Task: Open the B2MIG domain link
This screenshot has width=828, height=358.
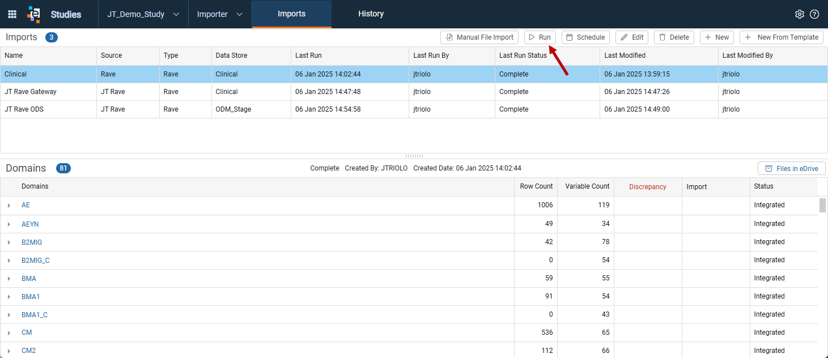Action: click(32, 242)
